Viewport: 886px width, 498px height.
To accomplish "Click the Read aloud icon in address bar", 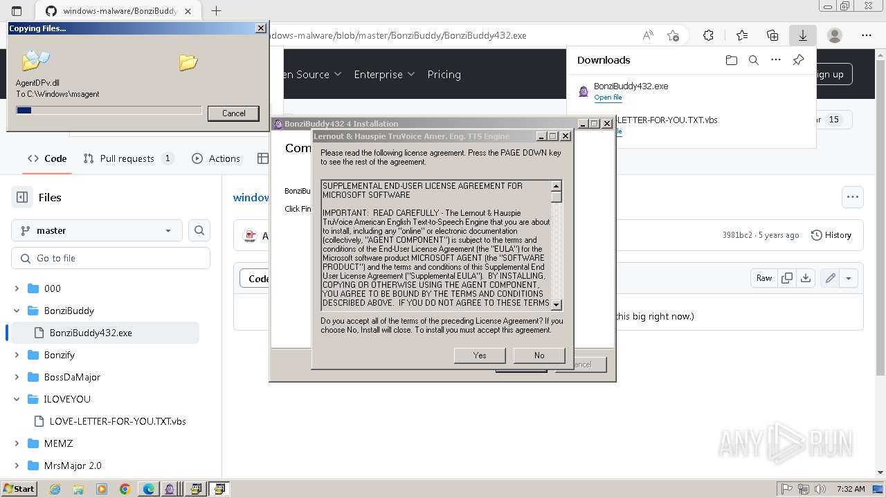I will pos(648,35).
